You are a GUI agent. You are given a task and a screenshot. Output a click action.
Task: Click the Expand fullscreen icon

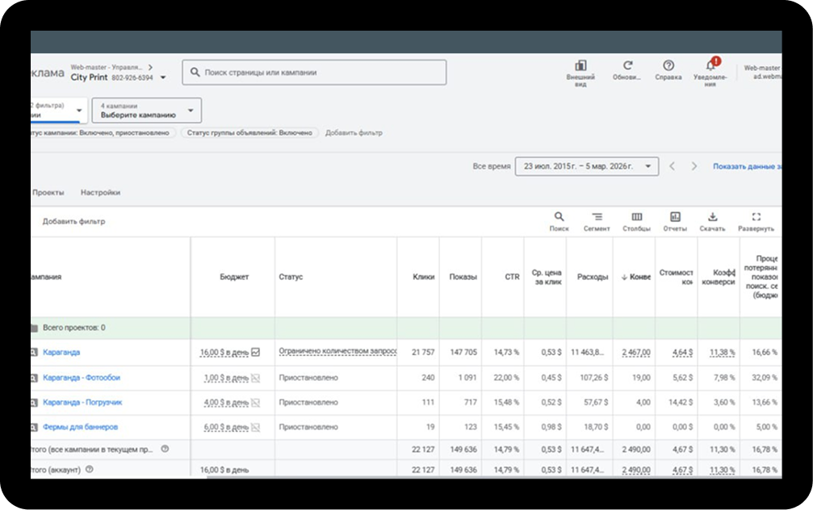(x=756, y=217)
